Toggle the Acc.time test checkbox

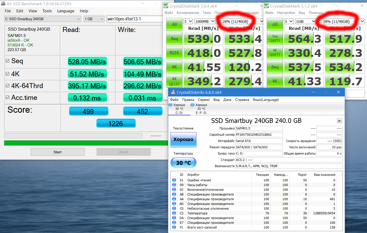(x=8, y=97)
